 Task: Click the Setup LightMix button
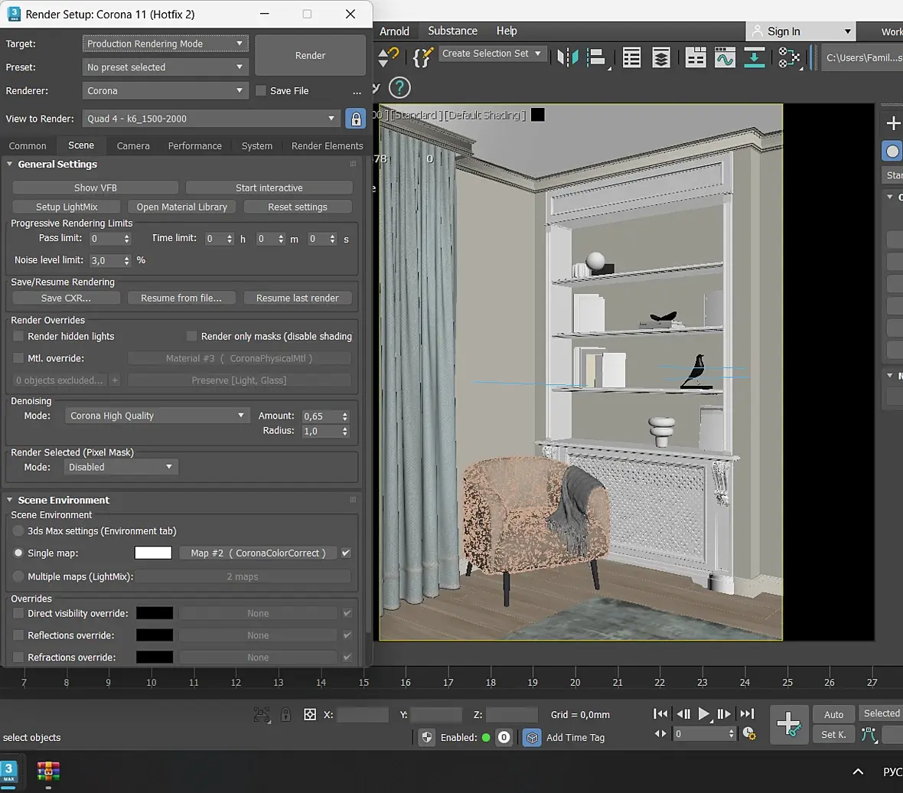point(67,207)
